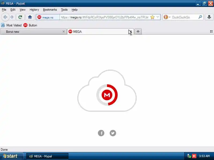Click the MEGA - Mypal taskbar button
The image size is (214, 160).
click(x=47, y=156)
